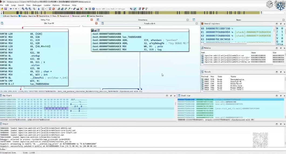The height and width of the screenshot is (154, 286).
Task: Click the first binoculars search icon
Action: (x=23, y=9)
